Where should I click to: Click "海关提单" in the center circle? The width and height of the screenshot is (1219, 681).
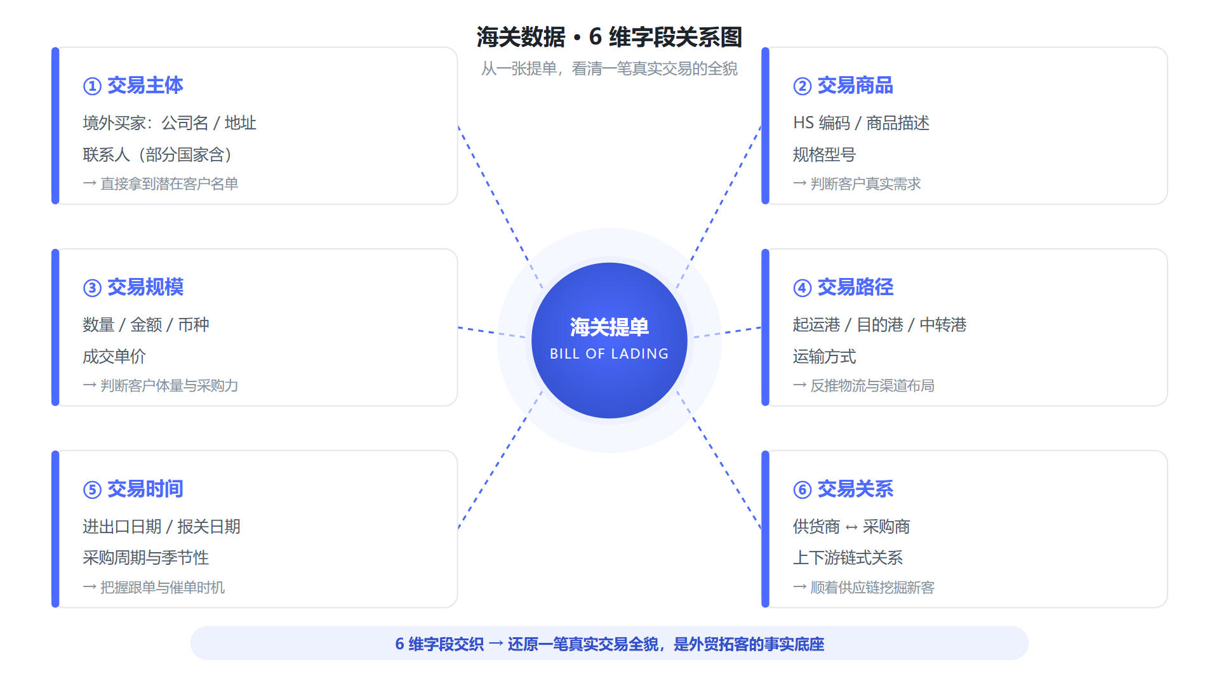pyautogui.click(x=609, y=327)
